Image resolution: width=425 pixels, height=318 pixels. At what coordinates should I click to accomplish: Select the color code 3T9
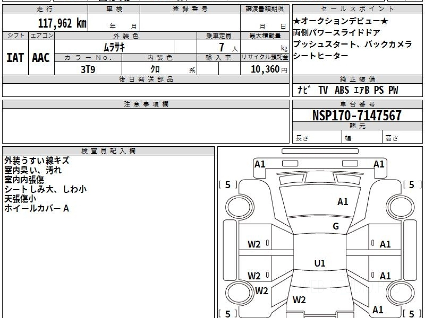click(x=88, y=69)
